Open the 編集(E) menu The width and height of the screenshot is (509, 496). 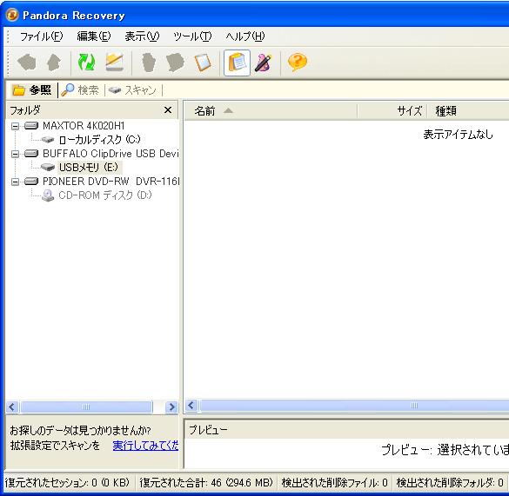point(94,36)
